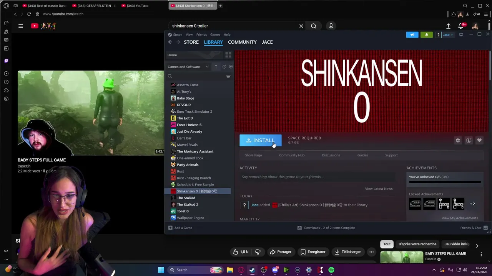The width and height of the screenshot is (492, 276).
Task: Open the View menu in Steam
Action: tap(189, 34)
